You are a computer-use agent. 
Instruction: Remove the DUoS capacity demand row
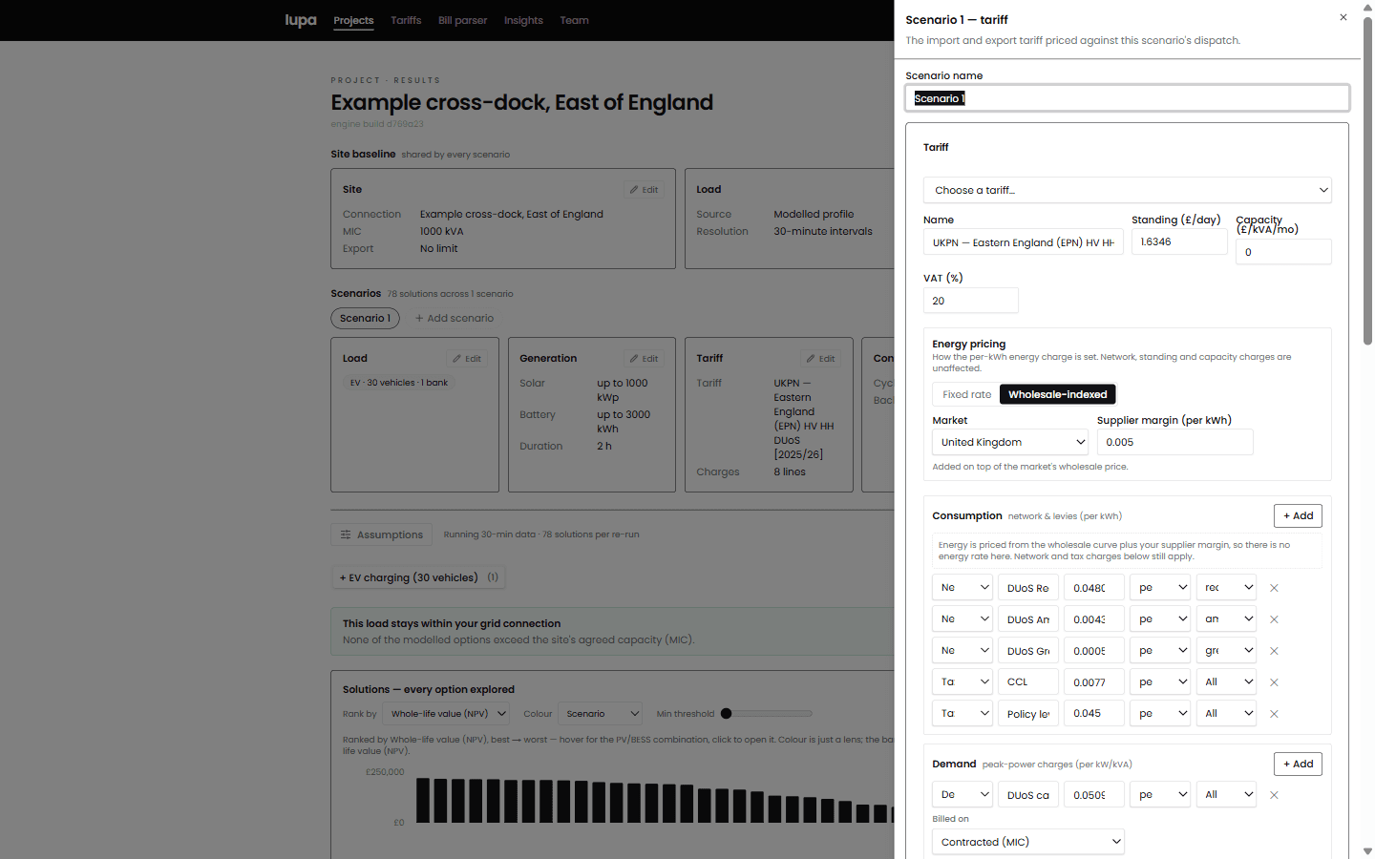(1274, 795)
